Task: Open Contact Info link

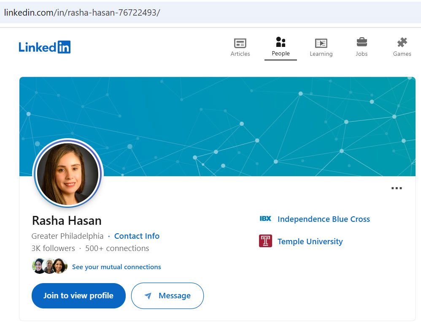Action: [x=137, y=236]
